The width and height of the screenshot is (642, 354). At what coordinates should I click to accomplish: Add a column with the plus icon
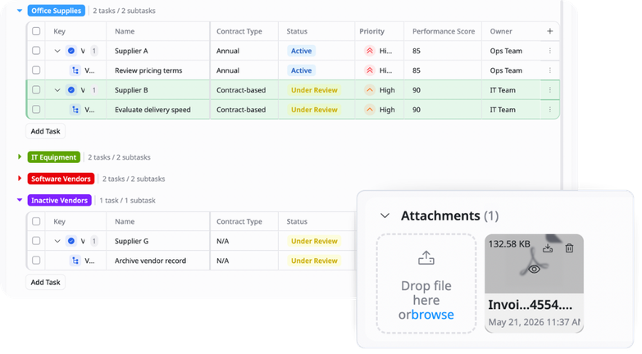click(550, 31)
